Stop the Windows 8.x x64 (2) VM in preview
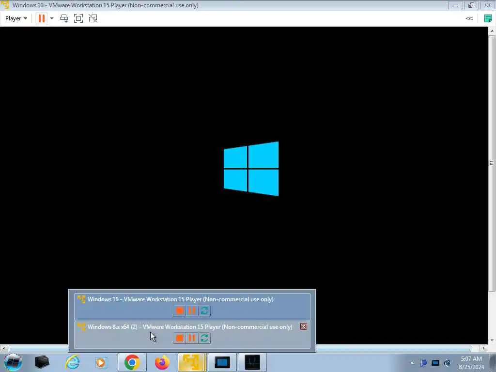496x372 pixels. point(179,338)
